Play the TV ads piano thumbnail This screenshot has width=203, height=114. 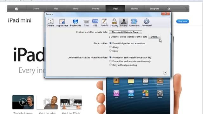(x=71, y=102)
